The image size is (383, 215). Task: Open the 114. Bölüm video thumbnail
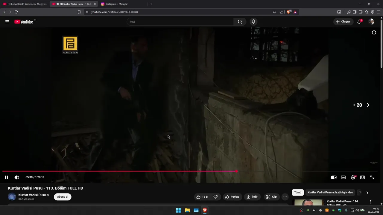(309, 203)
